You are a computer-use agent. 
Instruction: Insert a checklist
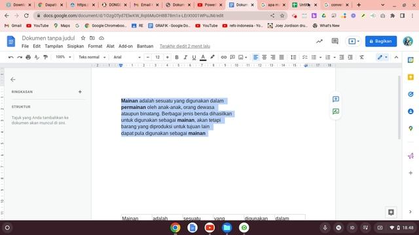point(305,57)
